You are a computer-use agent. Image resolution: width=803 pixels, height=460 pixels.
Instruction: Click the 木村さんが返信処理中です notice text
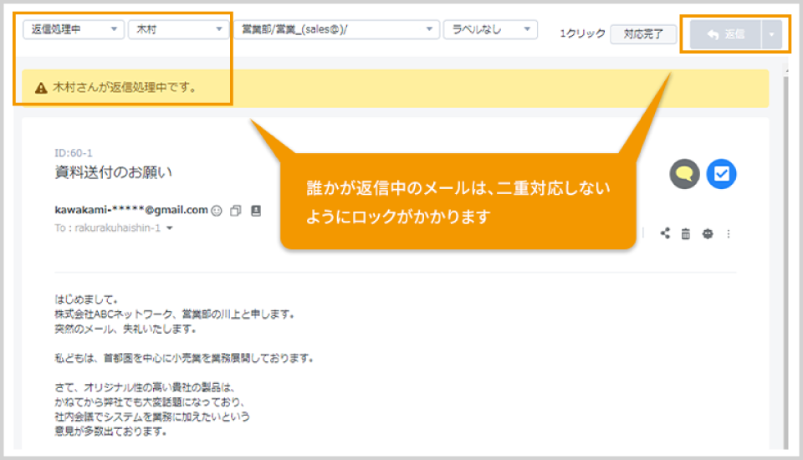tap(125, 88)
